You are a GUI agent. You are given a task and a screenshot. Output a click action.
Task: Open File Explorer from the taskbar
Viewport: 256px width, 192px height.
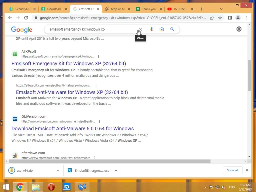pos(35,187)
